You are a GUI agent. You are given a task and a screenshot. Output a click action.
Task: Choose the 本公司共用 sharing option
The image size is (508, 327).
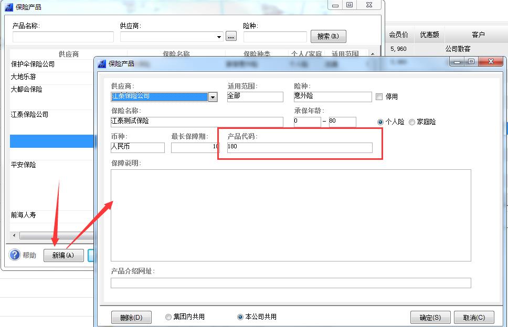tap(241, 317)
